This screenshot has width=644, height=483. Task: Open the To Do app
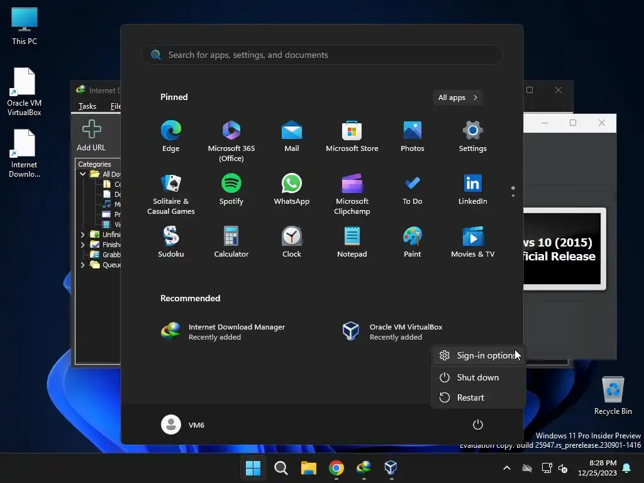(x=413, y=189)
